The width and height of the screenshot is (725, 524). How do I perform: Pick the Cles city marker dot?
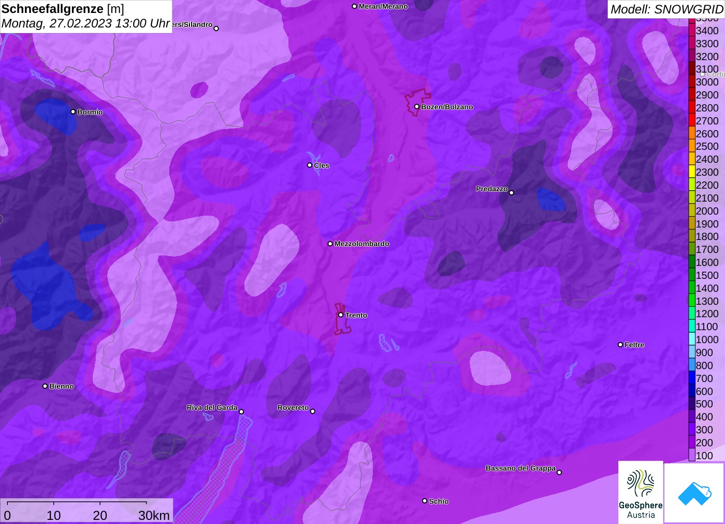coord(310,165)
